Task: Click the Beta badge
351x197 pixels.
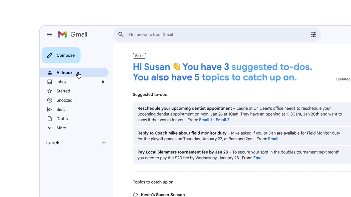Action: 139,56
